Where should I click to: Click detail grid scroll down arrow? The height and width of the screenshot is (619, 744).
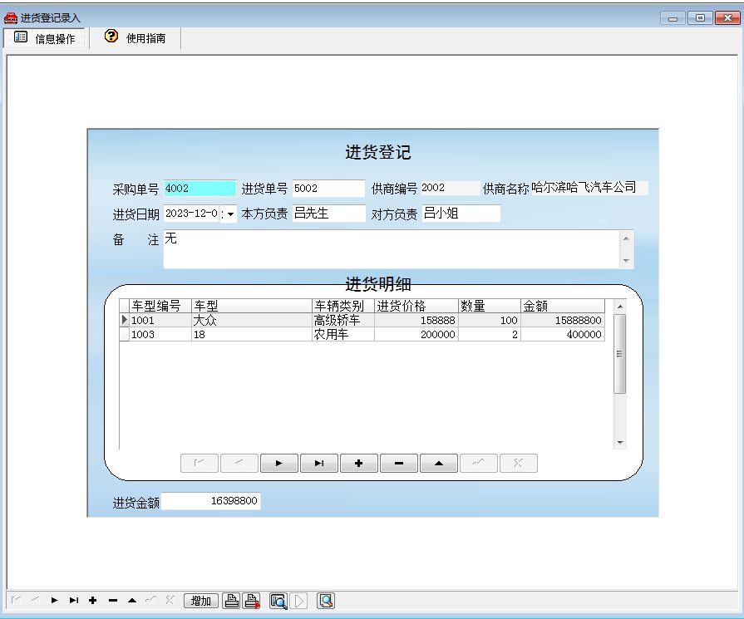tap(619, 443)
